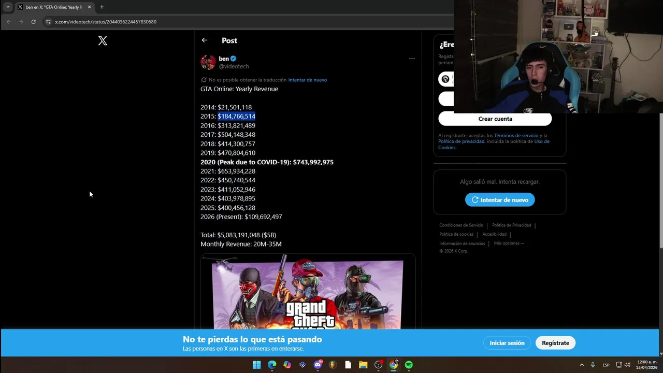Open the volume tray icon
This screenshot has height=373, width=663.
[627, 365]
